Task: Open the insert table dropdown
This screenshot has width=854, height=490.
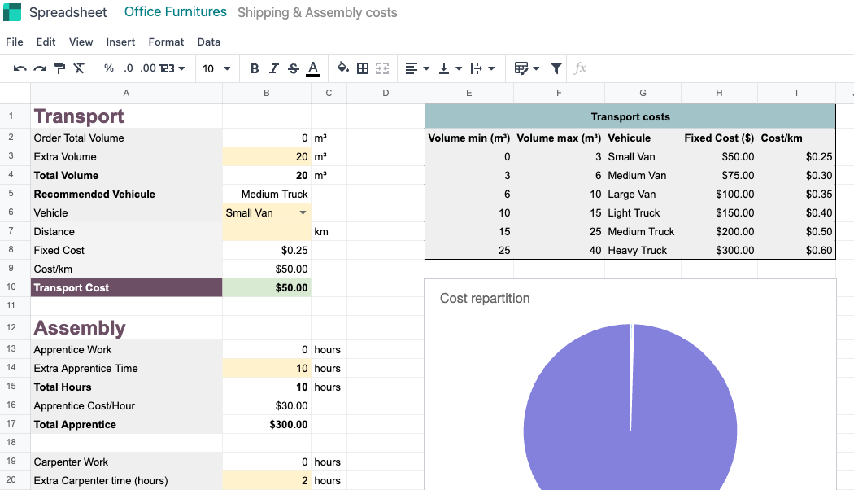Action: click(527, 68)
